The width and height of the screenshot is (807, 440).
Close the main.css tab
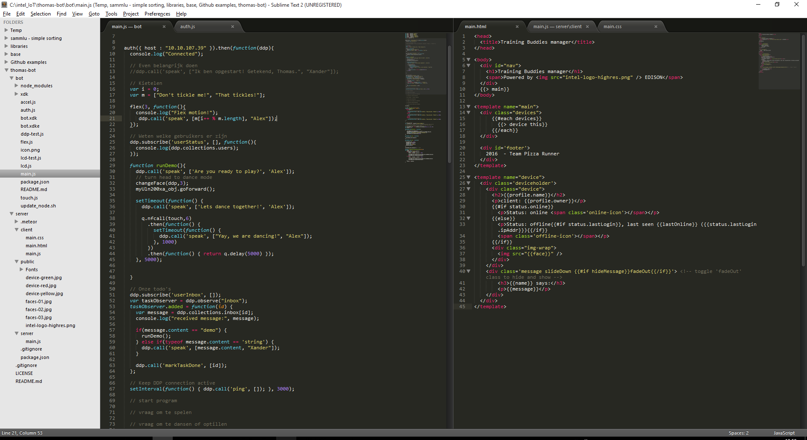click(656, 26)
